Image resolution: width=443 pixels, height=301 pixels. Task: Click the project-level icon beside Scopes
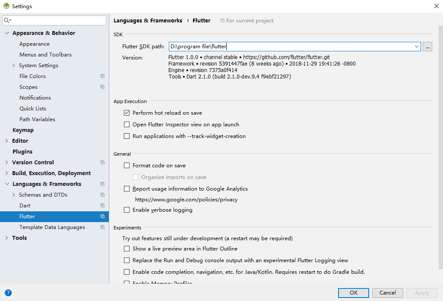coord(103,87)
